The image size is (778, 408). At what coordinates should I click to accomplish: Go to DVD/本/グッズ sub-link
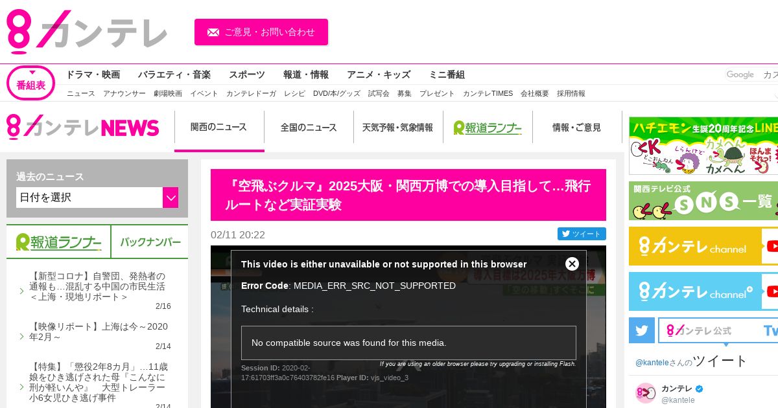[336, 93]
